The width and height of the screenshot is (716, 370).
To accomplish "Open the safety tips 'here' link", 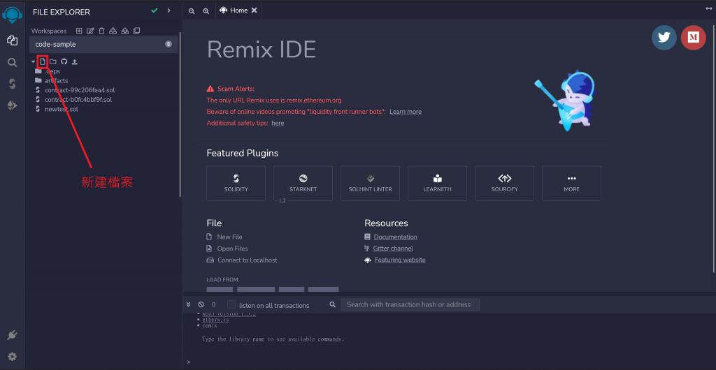I will (278, 123).
